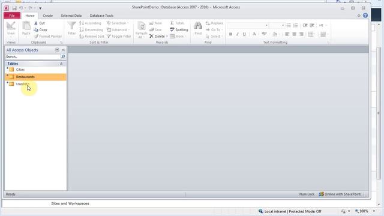Screen dimensions: 384x216
Task: Collapse the navigation pane shutter bar
Action: click(x=63, y=50)
